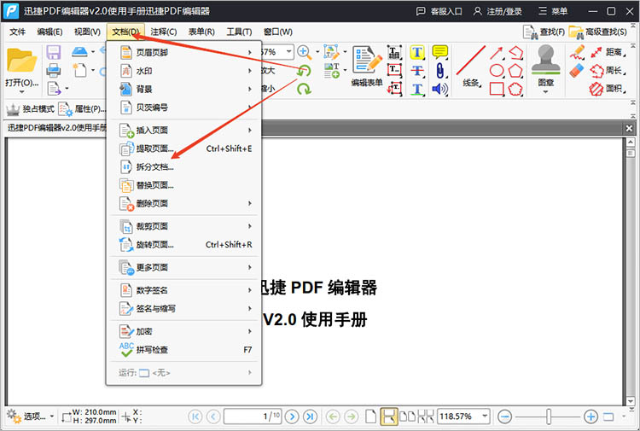Click the zoom out minus button

504,416
